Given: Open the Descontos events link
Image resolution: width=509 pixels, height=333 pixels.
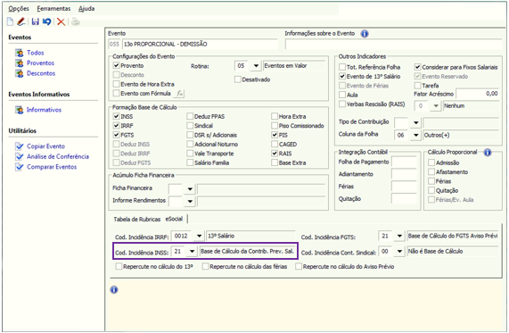Looking at the screenshot, I should (x=41, y=73).
